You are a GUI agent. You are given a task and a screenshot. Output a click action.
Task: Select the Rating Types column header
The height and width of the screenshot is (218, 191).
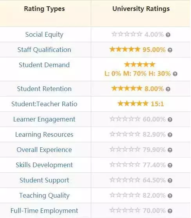tap(44, 9)
